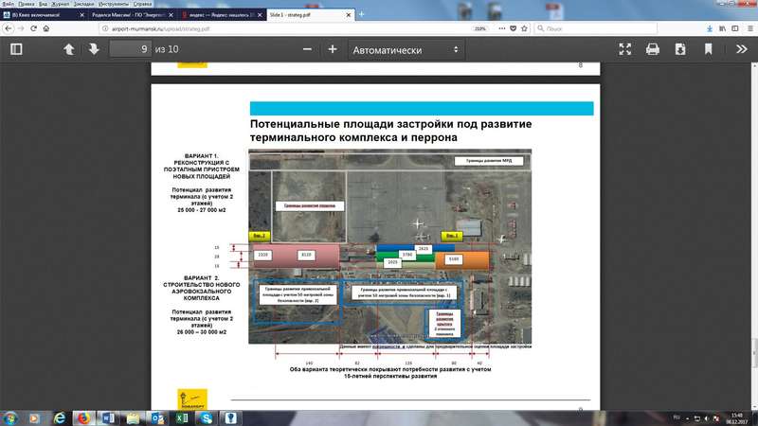Save page to Pocket

[x=514, y=29]
